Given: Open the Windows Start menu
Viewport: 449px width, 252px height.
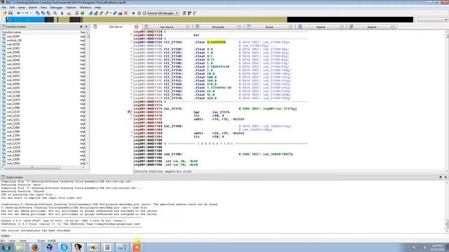Looking at the screenshot, I should click(6, 247).
